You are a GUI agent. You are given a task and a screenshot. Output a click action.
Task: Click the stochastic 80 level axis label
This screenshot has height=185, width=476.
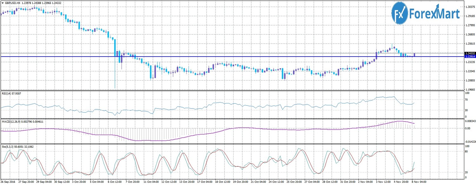point(467,151)
